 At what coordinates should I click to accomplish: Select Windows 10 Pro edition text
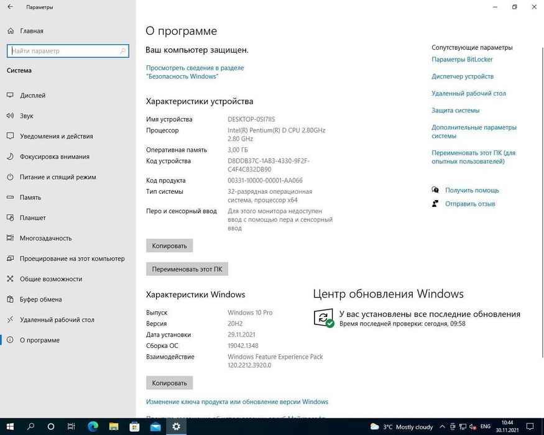tap(250, 312)
